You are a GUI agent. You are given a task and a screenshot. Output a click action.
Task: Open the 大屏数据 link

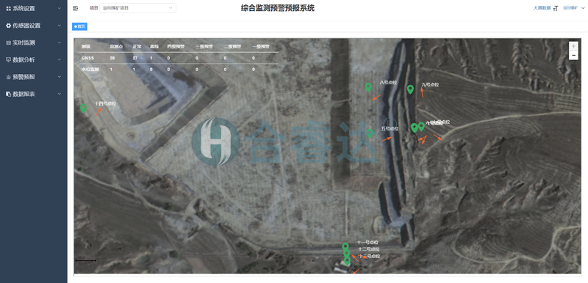542,8
